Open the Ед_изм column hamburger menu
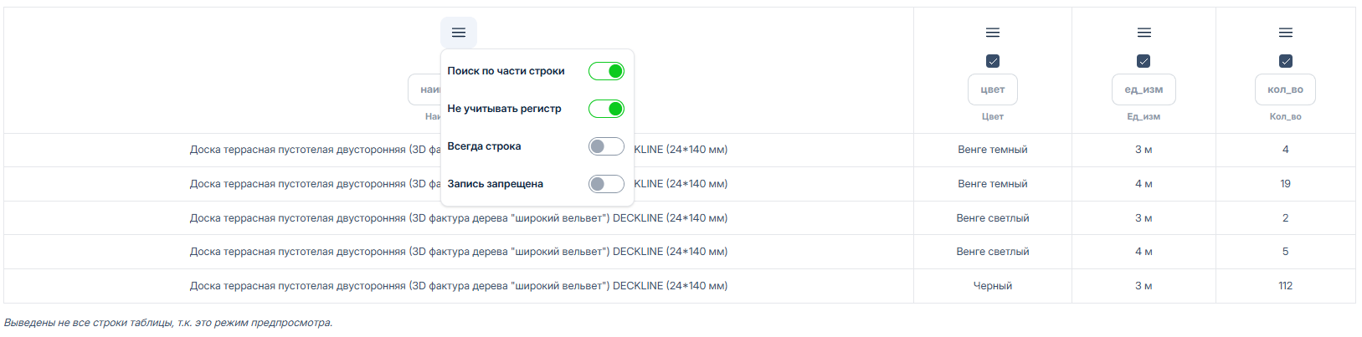Image resolution: width=1362 pixels, height=337 pixels. [x=1144, y=33]
